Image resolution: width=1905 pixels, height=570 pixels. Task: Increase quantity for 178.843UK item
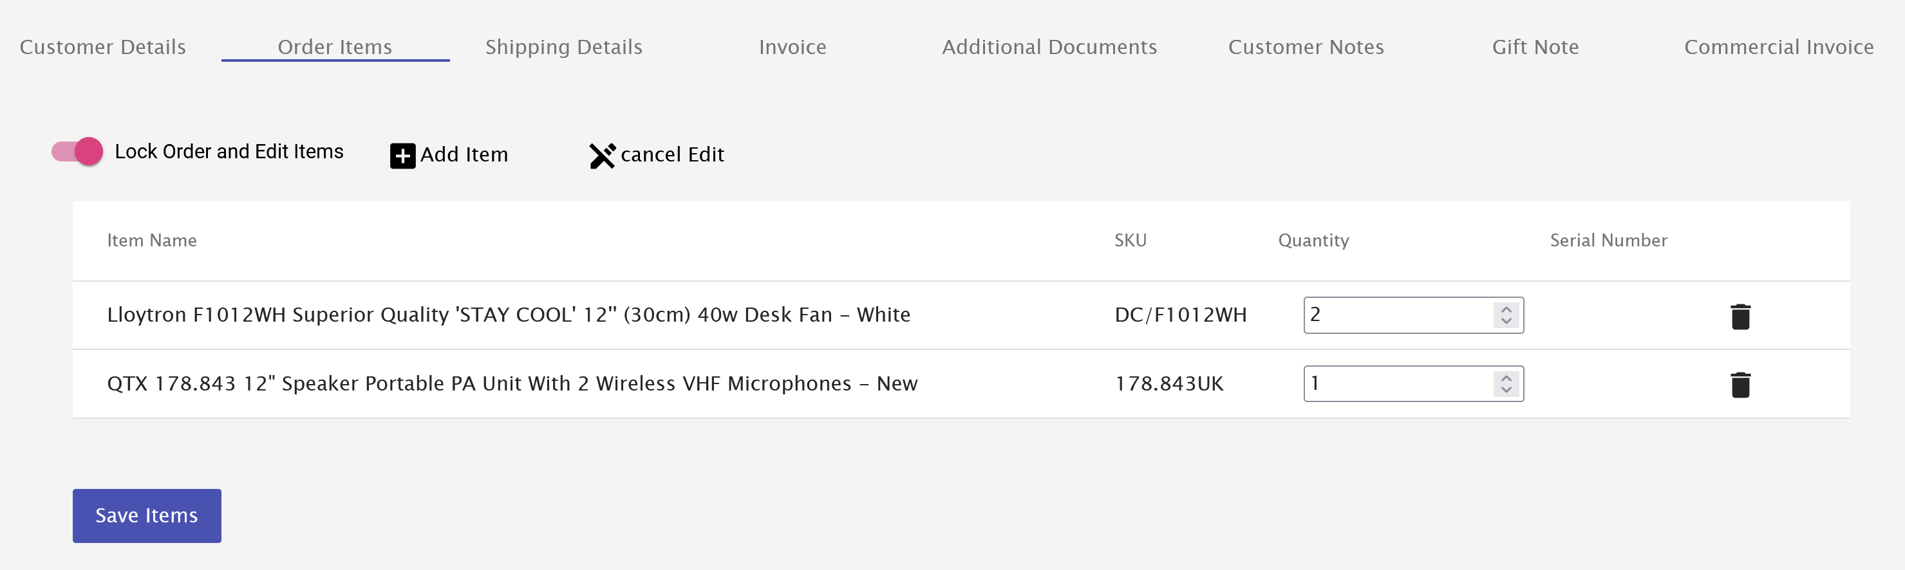coord(1506,378)
